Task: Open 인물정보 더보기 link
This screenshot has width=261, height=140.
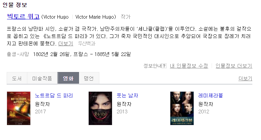Action: 234,66
